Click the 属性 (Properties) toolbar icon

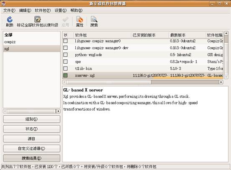(80, 19)
